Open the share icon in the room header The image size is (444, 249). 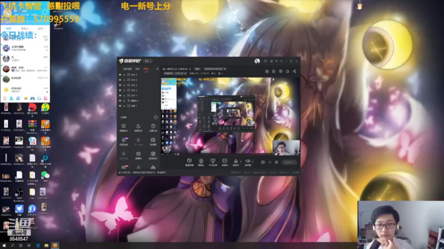click(x=295, y=71)
